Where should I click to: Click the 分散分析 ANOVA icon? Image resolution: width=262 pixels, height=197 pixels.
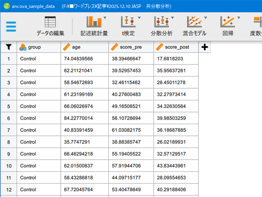point(161,22)
